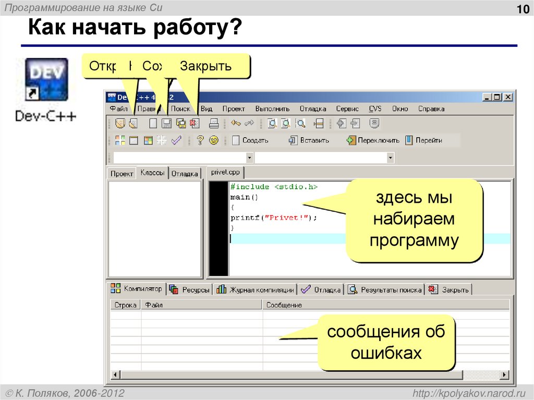
Task: Switch to the Журнал компиляции tab
Action: click(x=255, y=289)
